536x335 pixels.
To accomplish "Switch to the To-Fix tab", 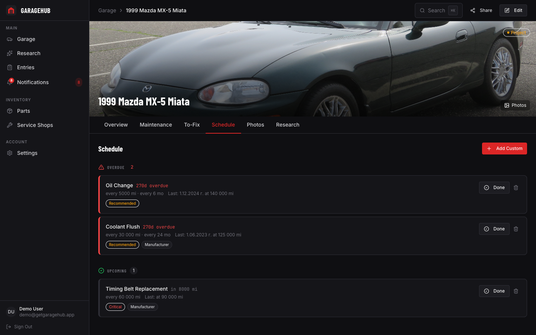I will coord(192,125).
